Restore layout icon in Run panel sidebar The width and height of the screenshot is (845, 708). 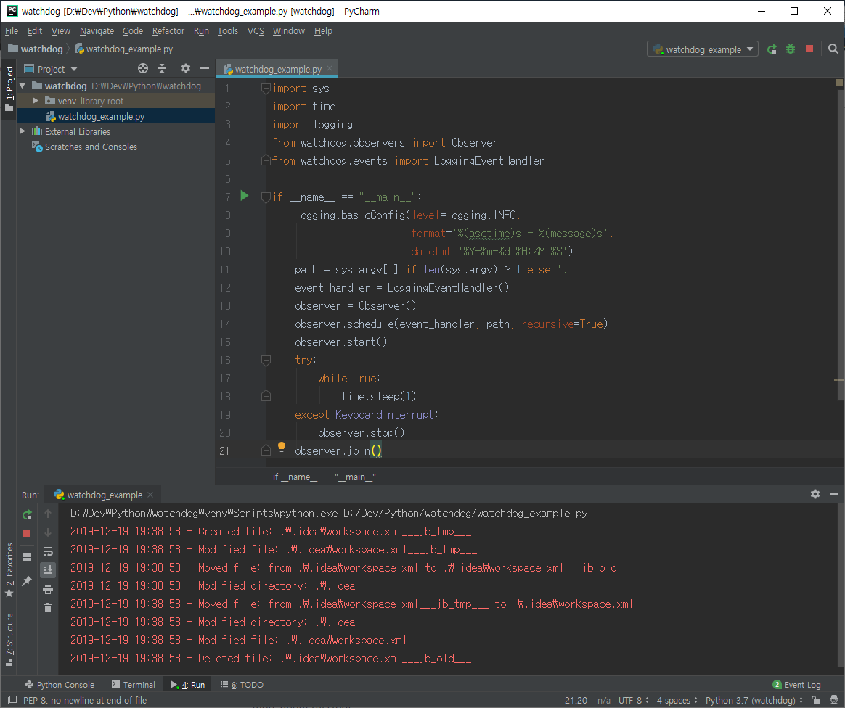pos(27,556)
